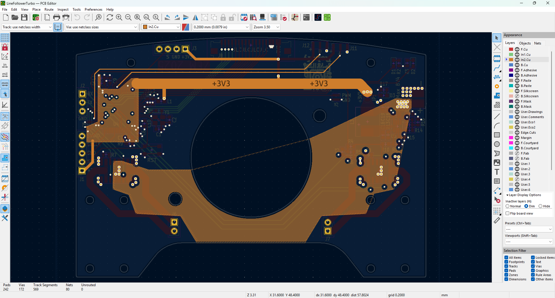Image resolution: width=555 pixels, height=298 pixels.
Task: Uncheck Locked items in Selection Filter
Action: [533, 258]
